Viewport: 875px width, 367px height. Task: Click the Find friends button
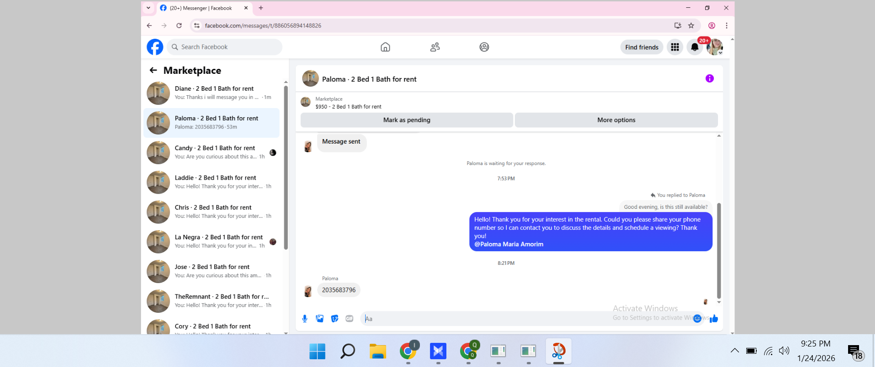coord(641,47)
